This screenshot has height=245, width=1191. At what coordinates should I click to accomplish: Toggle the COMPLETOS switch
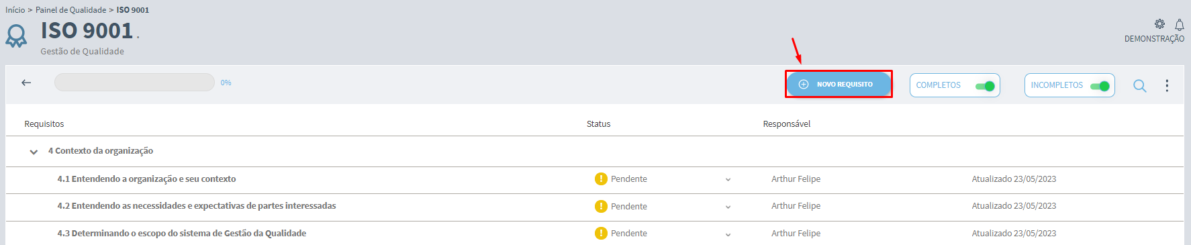click(x=985, y=86)
